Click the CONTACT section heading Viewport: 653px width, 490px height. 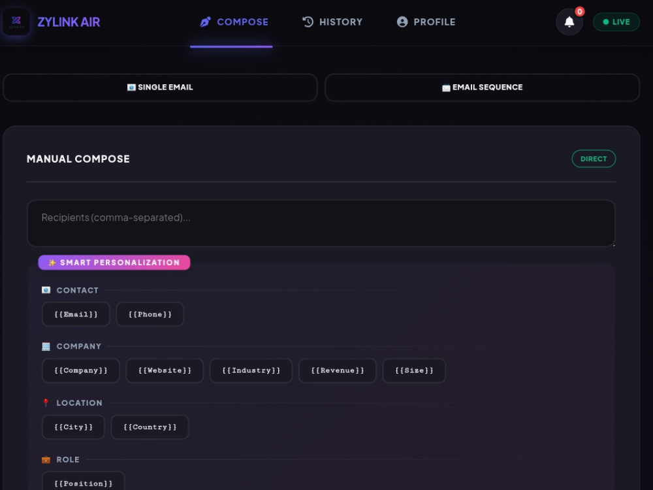coord(78,291)
